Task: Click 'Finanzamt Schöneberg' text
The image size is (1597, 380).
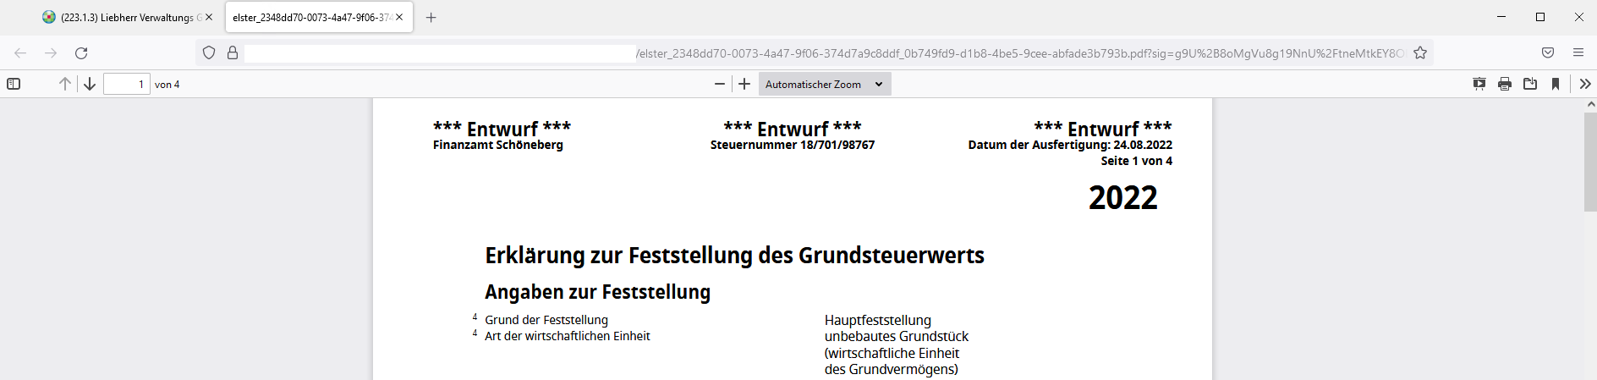Action: click(498, 145)
